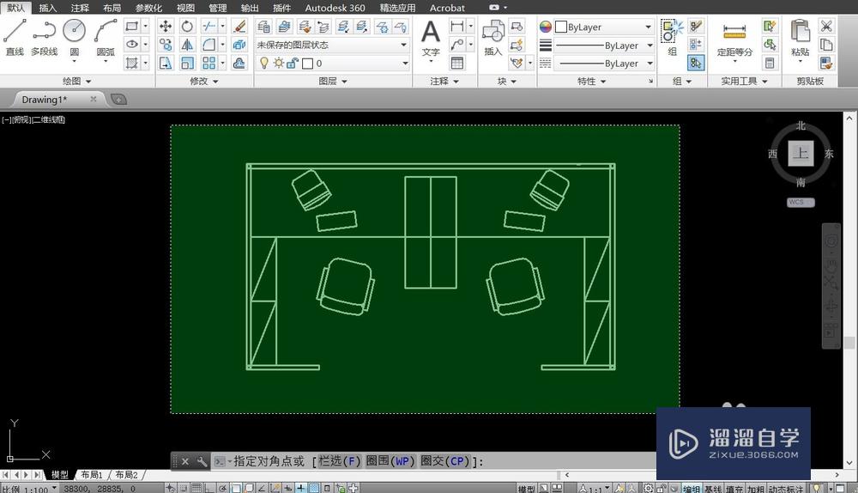Click the Offset tool icon
Screen dimensions: 858x493
pos(239,63)
